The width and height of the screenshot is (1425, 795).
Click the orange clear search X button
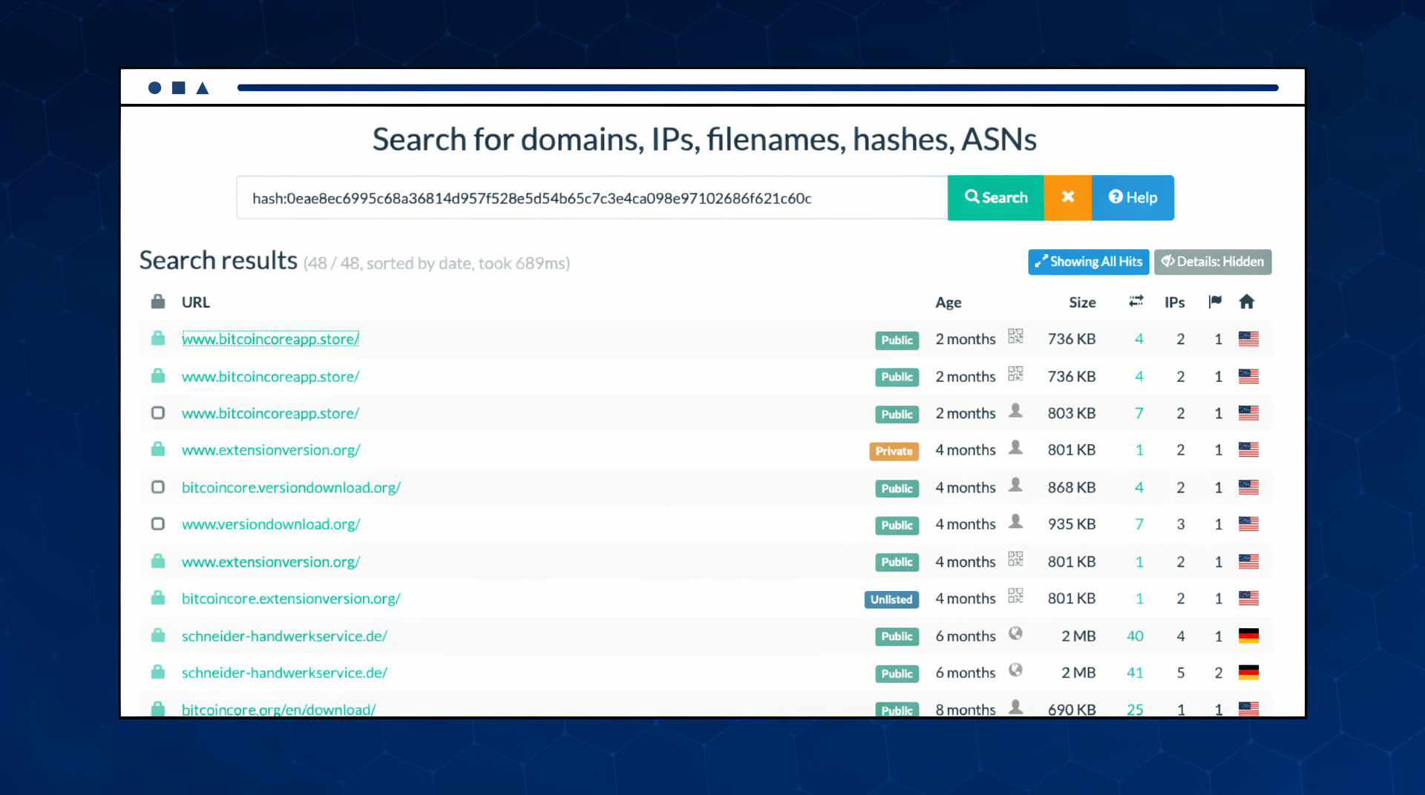coord(1067,197)
